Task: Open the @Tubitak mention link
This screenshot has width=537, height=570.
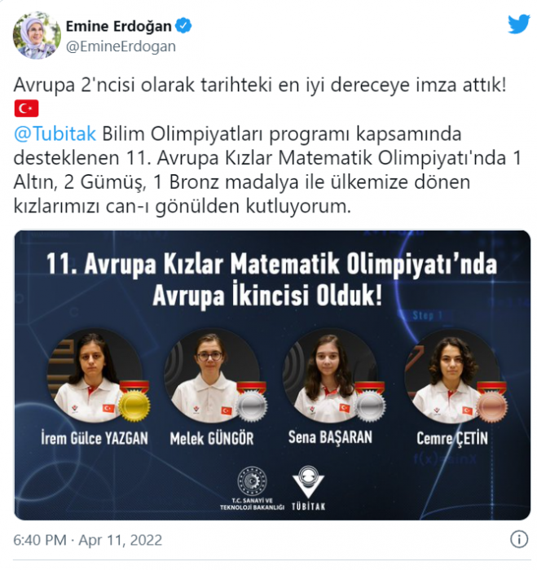Action: coord(55,134)
